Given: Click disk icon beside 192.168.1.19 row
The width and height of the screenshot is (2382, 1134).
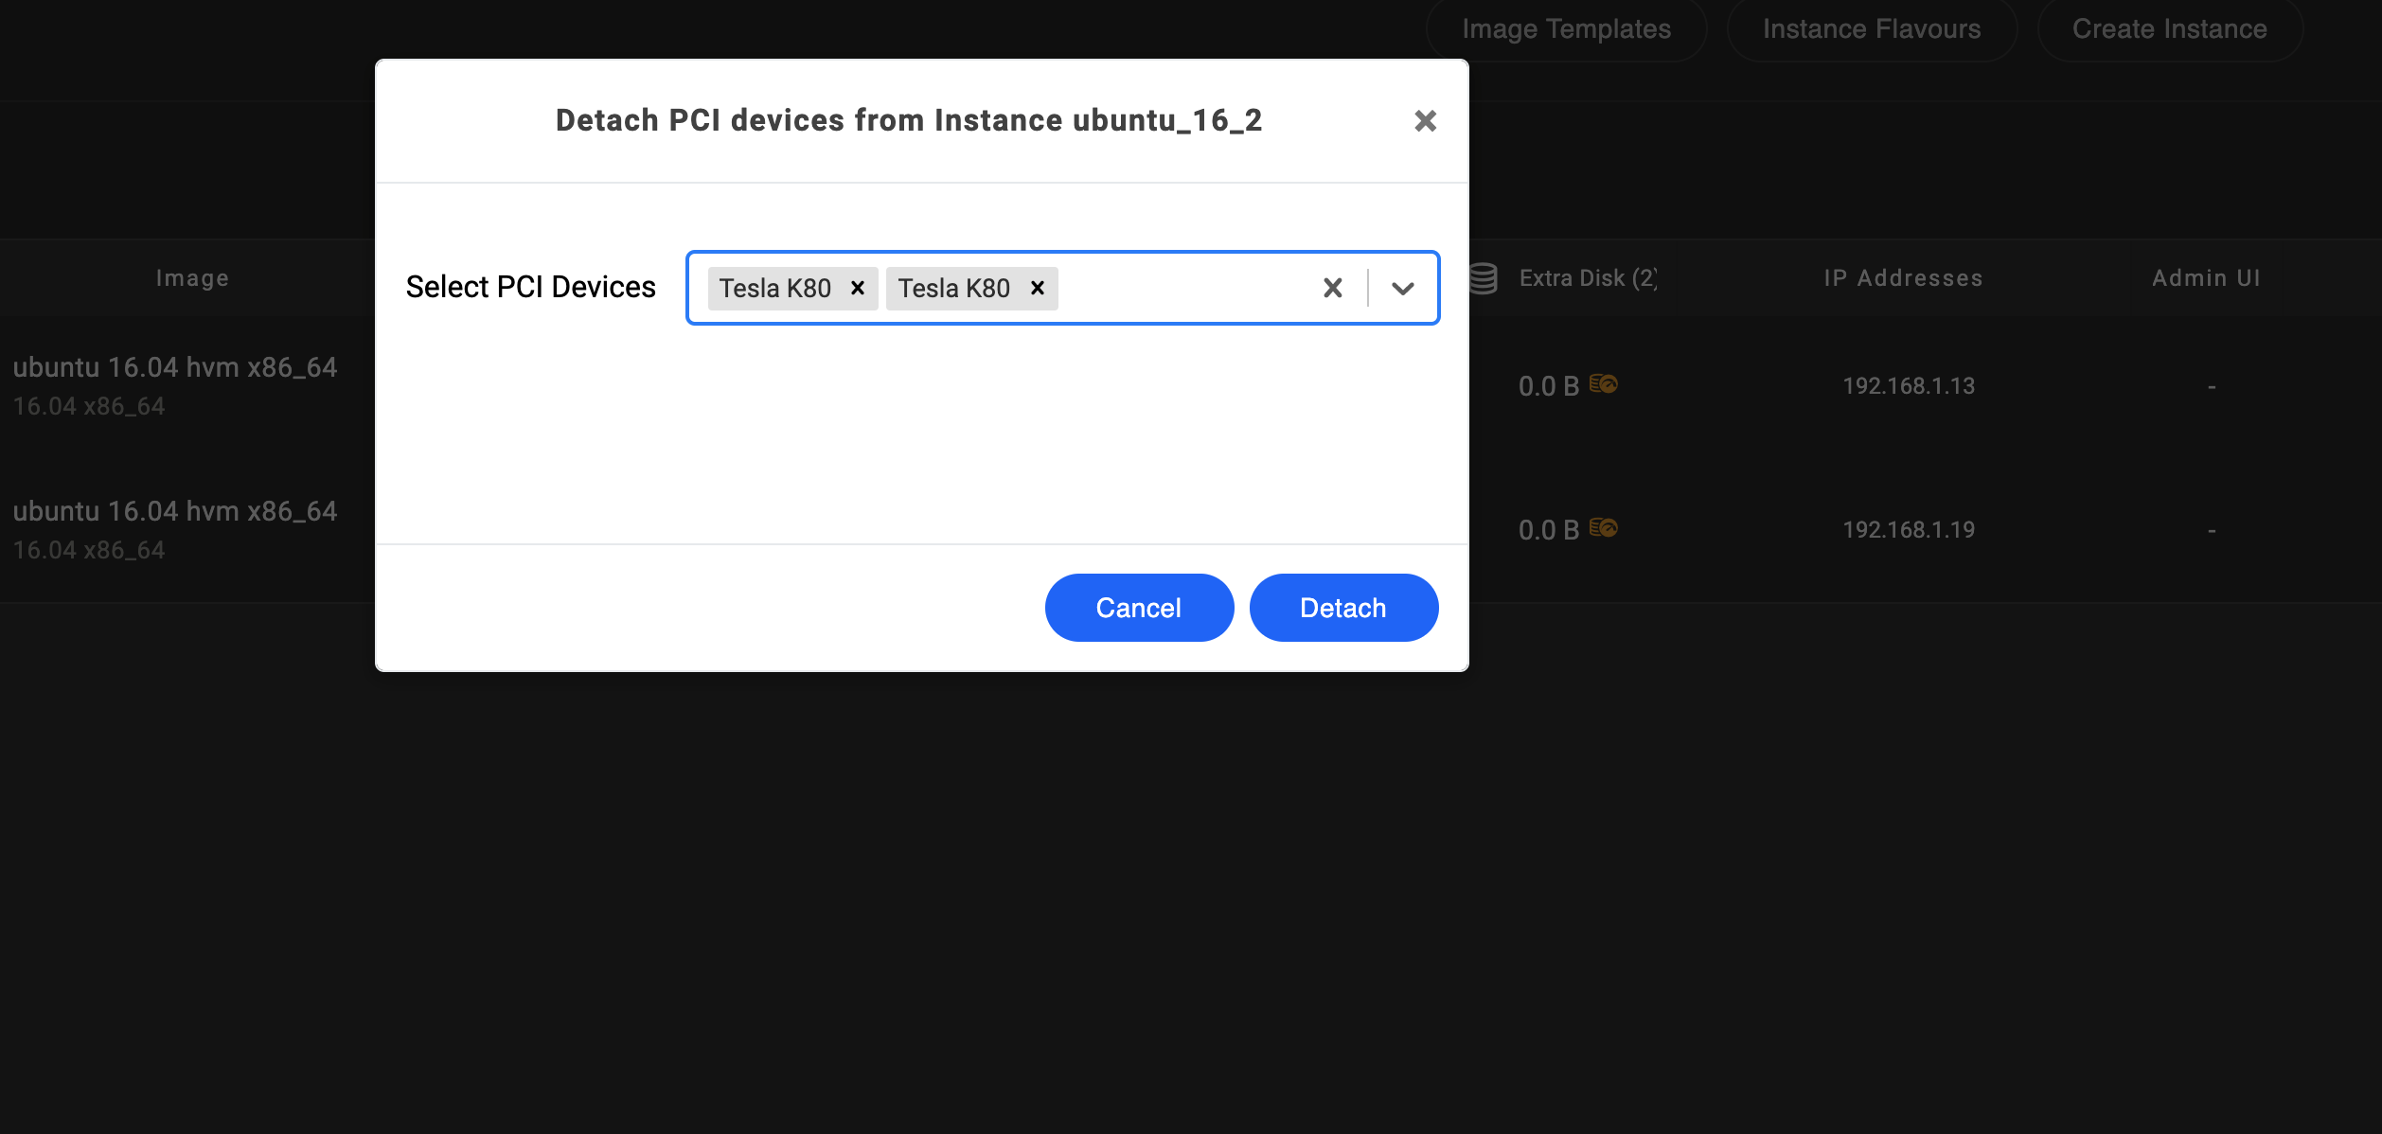Looking at the screenshot, I should tap(1604, 527).
